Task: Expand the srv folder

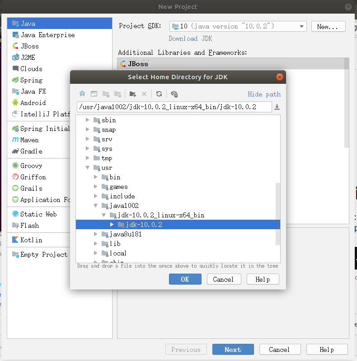Action: [x=87, y=139]
